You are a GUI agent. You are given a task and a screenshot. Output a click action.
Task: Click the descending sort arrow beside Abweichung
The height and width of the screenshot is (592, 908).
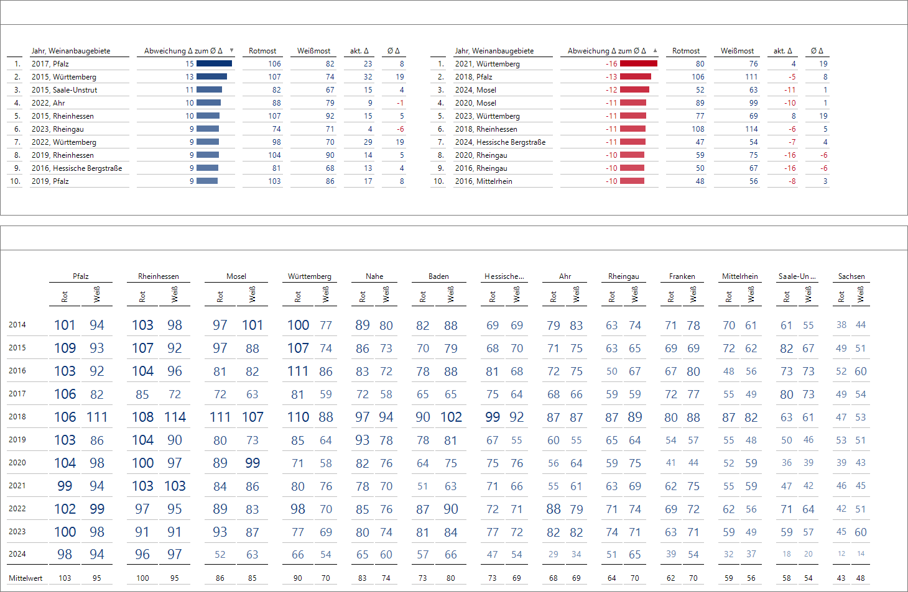click(231, 50)
